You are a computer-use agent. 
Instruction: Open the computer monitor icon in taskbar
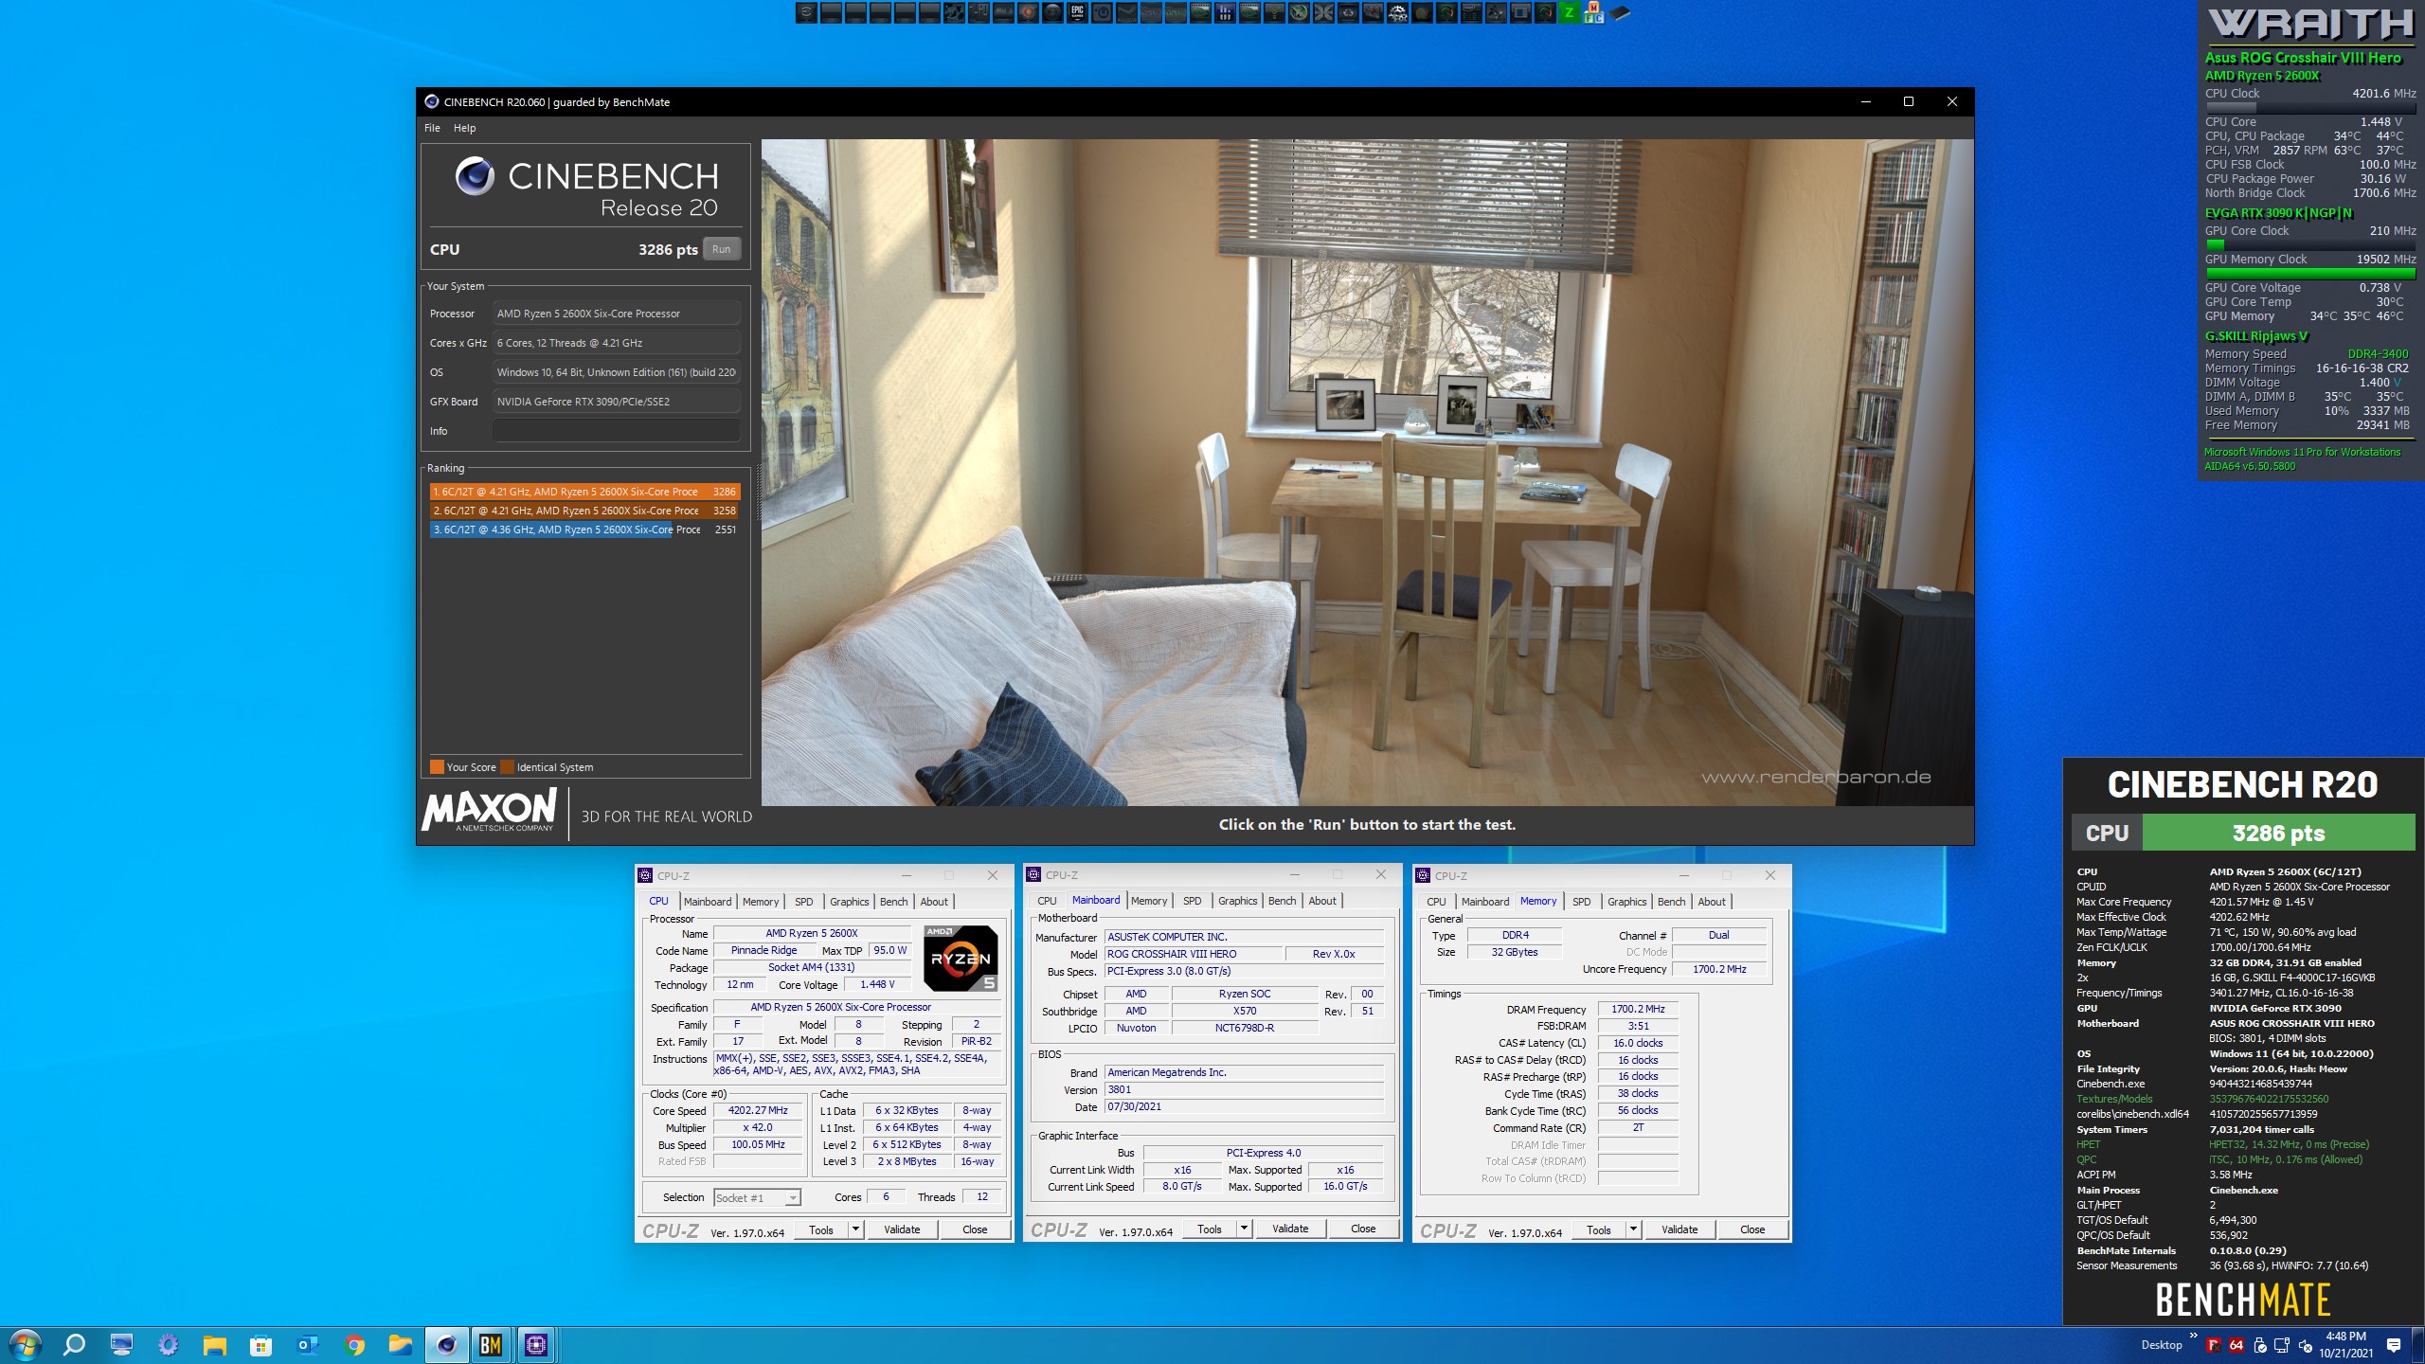coord(121,1344)
